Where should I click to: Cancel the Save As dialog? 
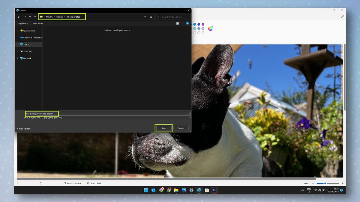coord(181,128)
